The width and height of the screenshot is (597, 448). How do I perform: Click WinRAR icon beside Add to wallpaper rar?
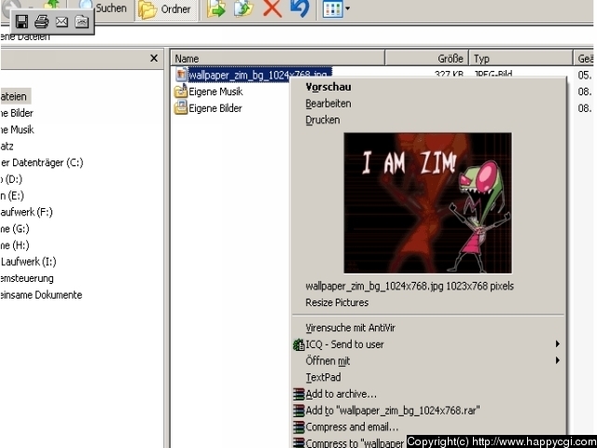(298, 411)
